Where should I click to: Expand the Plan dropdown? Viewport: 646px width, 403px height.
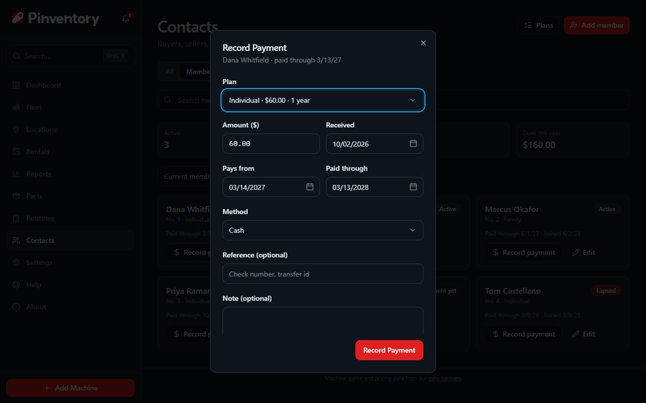pyautogui.click(x=323, y=100)
